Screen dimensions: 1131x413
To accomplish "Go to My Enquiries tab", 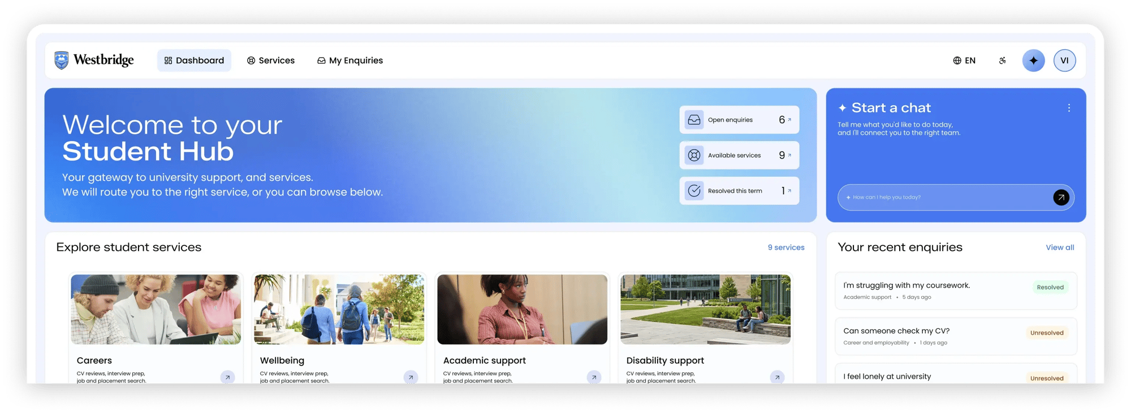I will click(x=350, y=60).
